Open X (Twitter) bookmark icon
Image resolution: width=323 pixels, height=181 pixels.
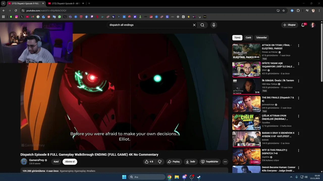coord(22,17)
